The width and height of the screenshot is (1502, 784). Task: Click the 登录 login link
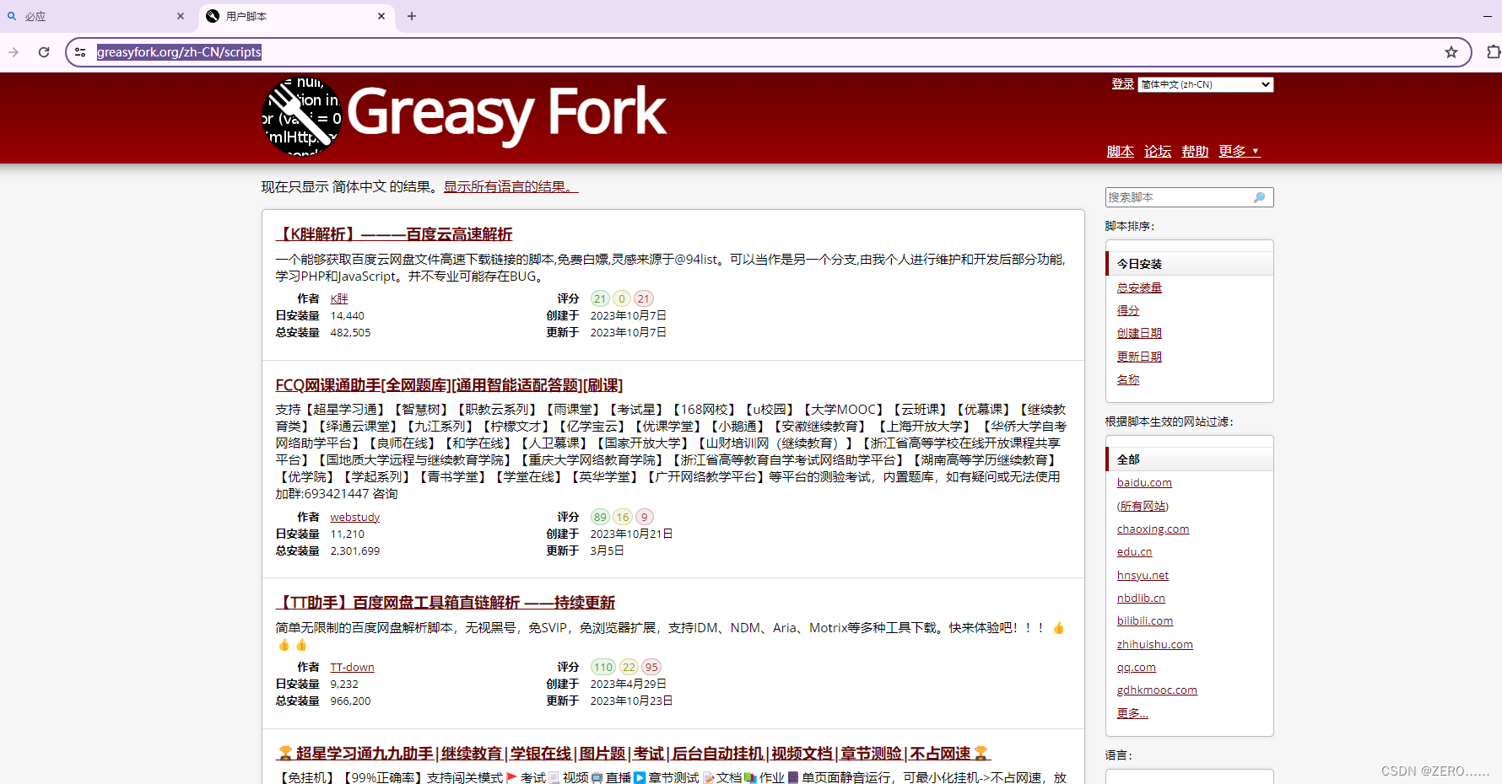pos(1122,83)
